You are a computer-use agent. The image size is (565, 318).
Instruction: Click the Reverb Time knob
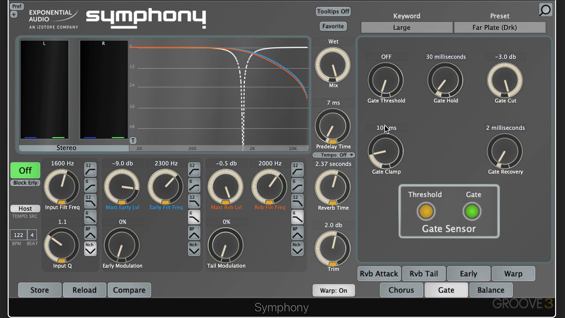coord(333,187)
